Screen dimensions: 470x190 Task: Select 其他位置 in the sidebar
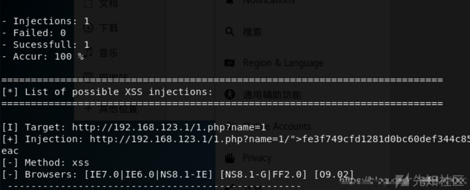click(118, 108)
